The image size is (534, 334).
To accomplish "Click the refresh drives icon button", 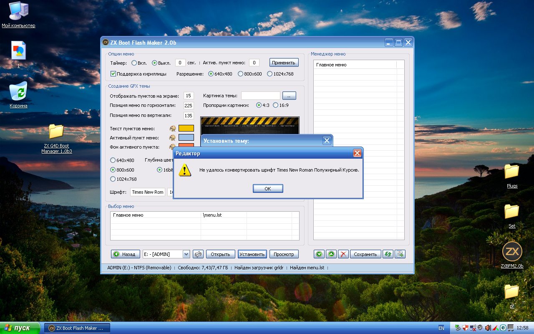I will coord(198,254).
